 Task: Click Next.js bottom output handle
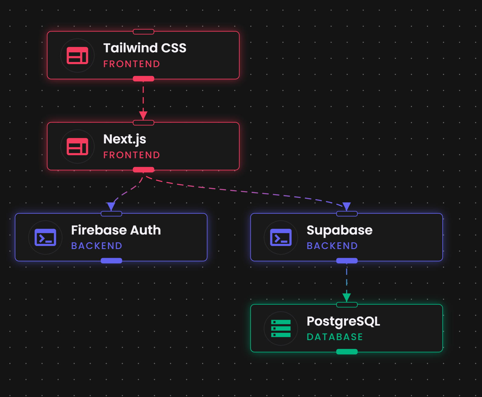143,170
